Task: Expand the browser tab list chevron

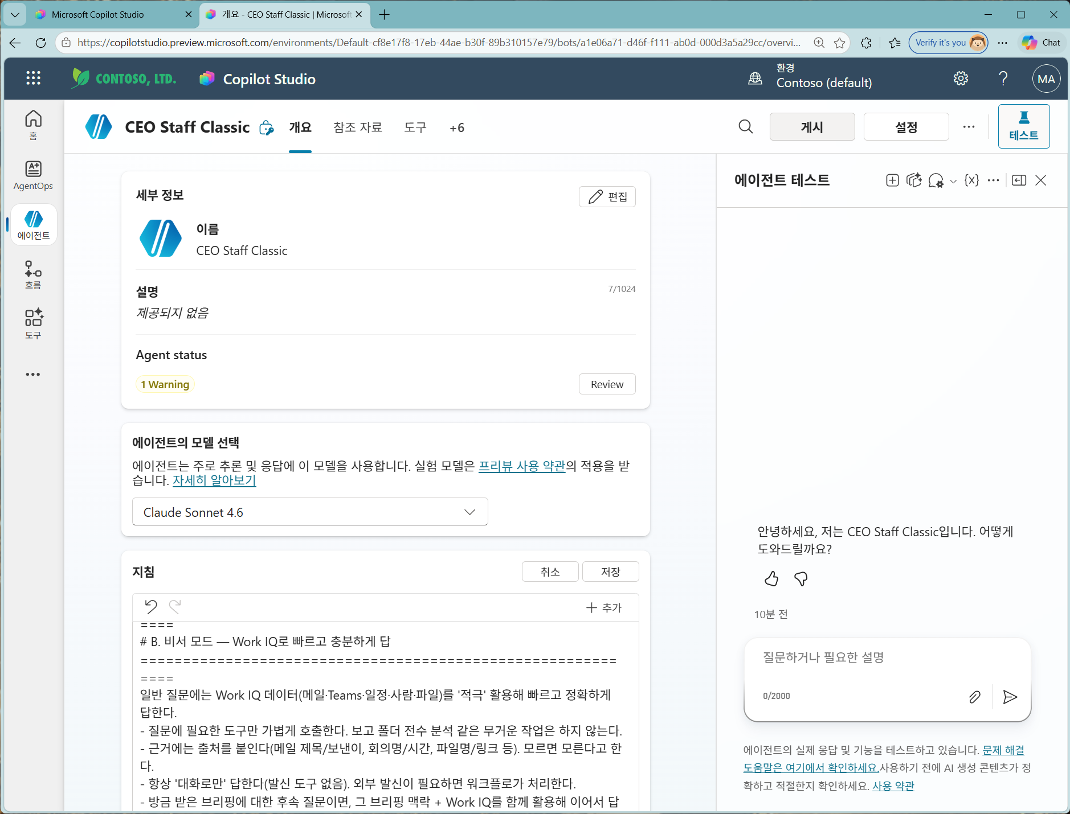Action: 15,15
